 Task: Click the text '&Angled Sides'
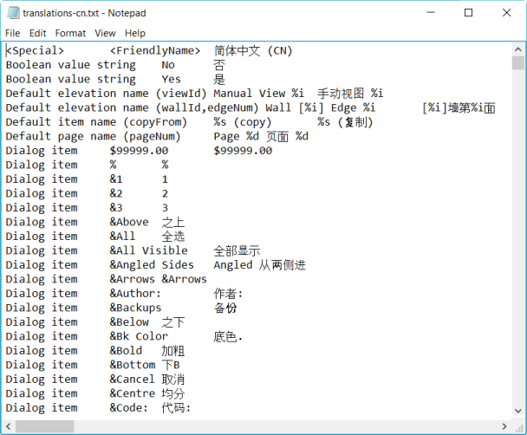click(x=152, y=265)
